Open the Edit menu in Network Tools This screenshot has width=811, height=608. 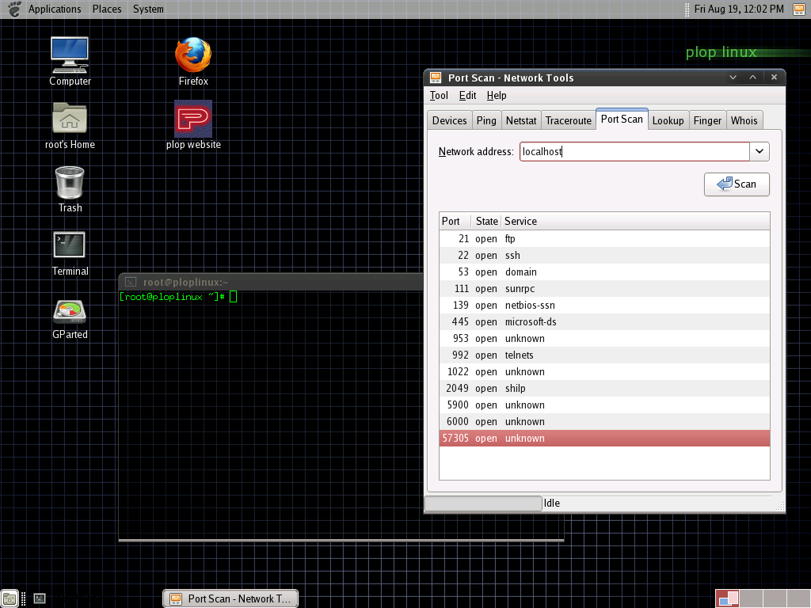point(467,95)
